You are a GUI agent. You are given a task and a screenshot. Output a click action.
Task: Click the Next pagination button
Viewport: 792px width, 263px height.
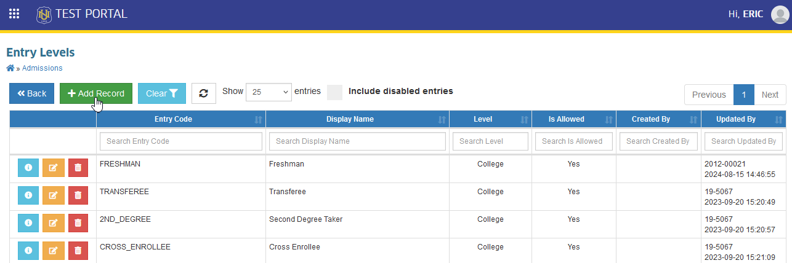tap(770, 95)
